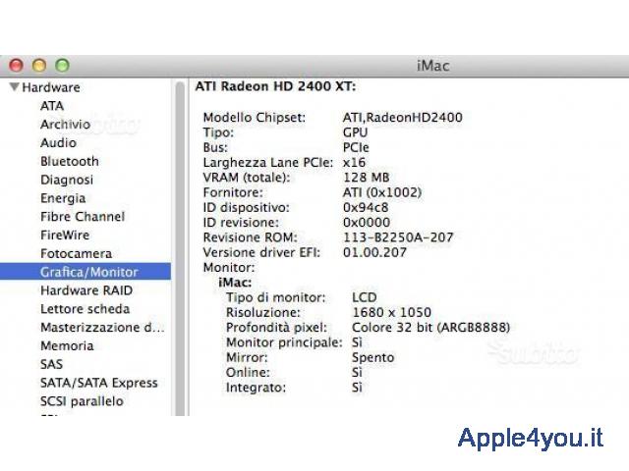Viewport: 629px width, 471px height.
Task: Select SATA/SATA Express in the sidebar
Action: 98,383
